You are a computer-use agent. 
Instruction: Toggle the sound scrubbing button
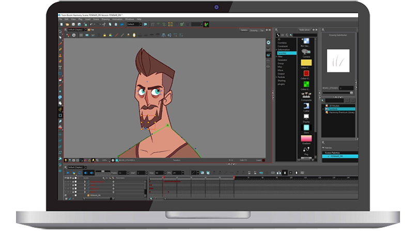[91, 173]
